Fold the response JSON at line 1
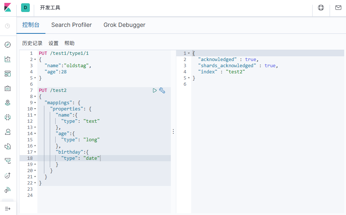Screen dimensions: 346x215 pos(189,53)
